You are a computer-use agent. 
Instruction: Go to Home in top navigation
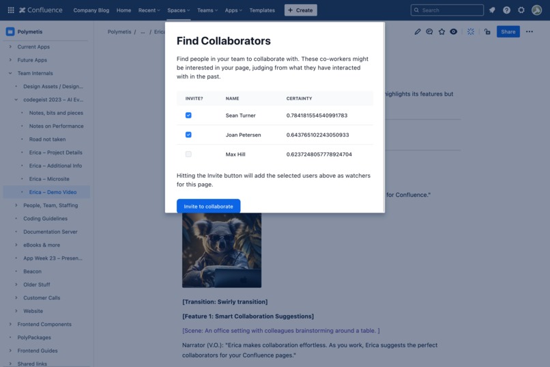click(x=124, y=10)
